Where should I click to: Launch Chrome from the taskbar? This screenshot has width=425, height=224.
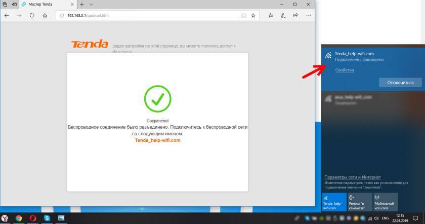point(19,218)
